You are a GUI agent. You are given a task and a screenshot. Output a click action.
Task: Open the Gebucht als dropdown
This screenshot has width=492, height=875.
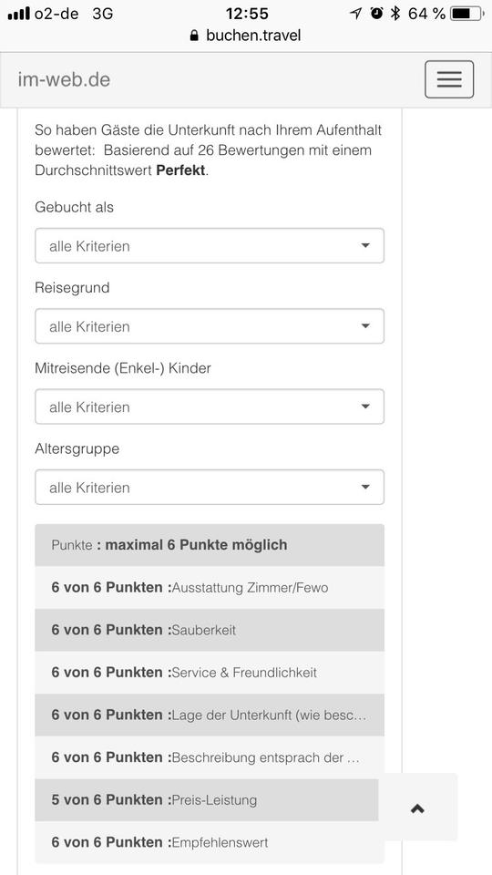[210, 245]
